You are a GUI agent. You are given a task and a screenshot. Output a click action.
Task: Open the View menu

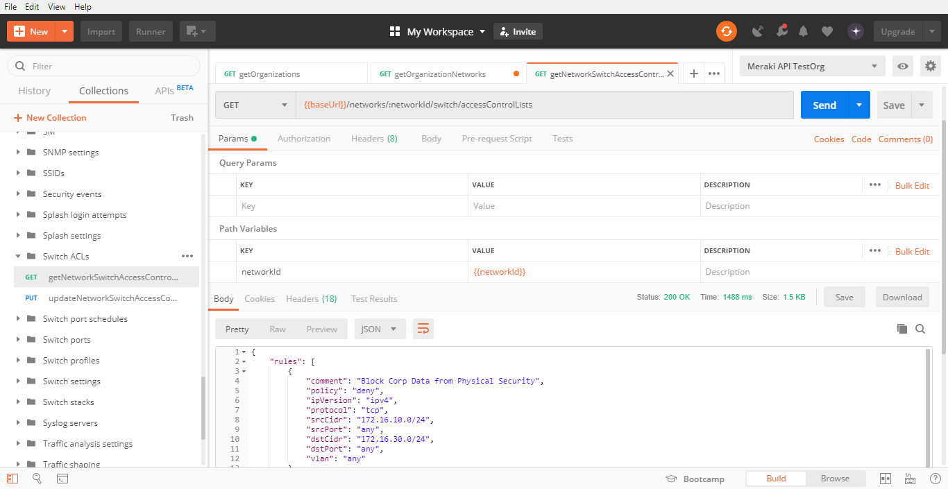point(57,7)
